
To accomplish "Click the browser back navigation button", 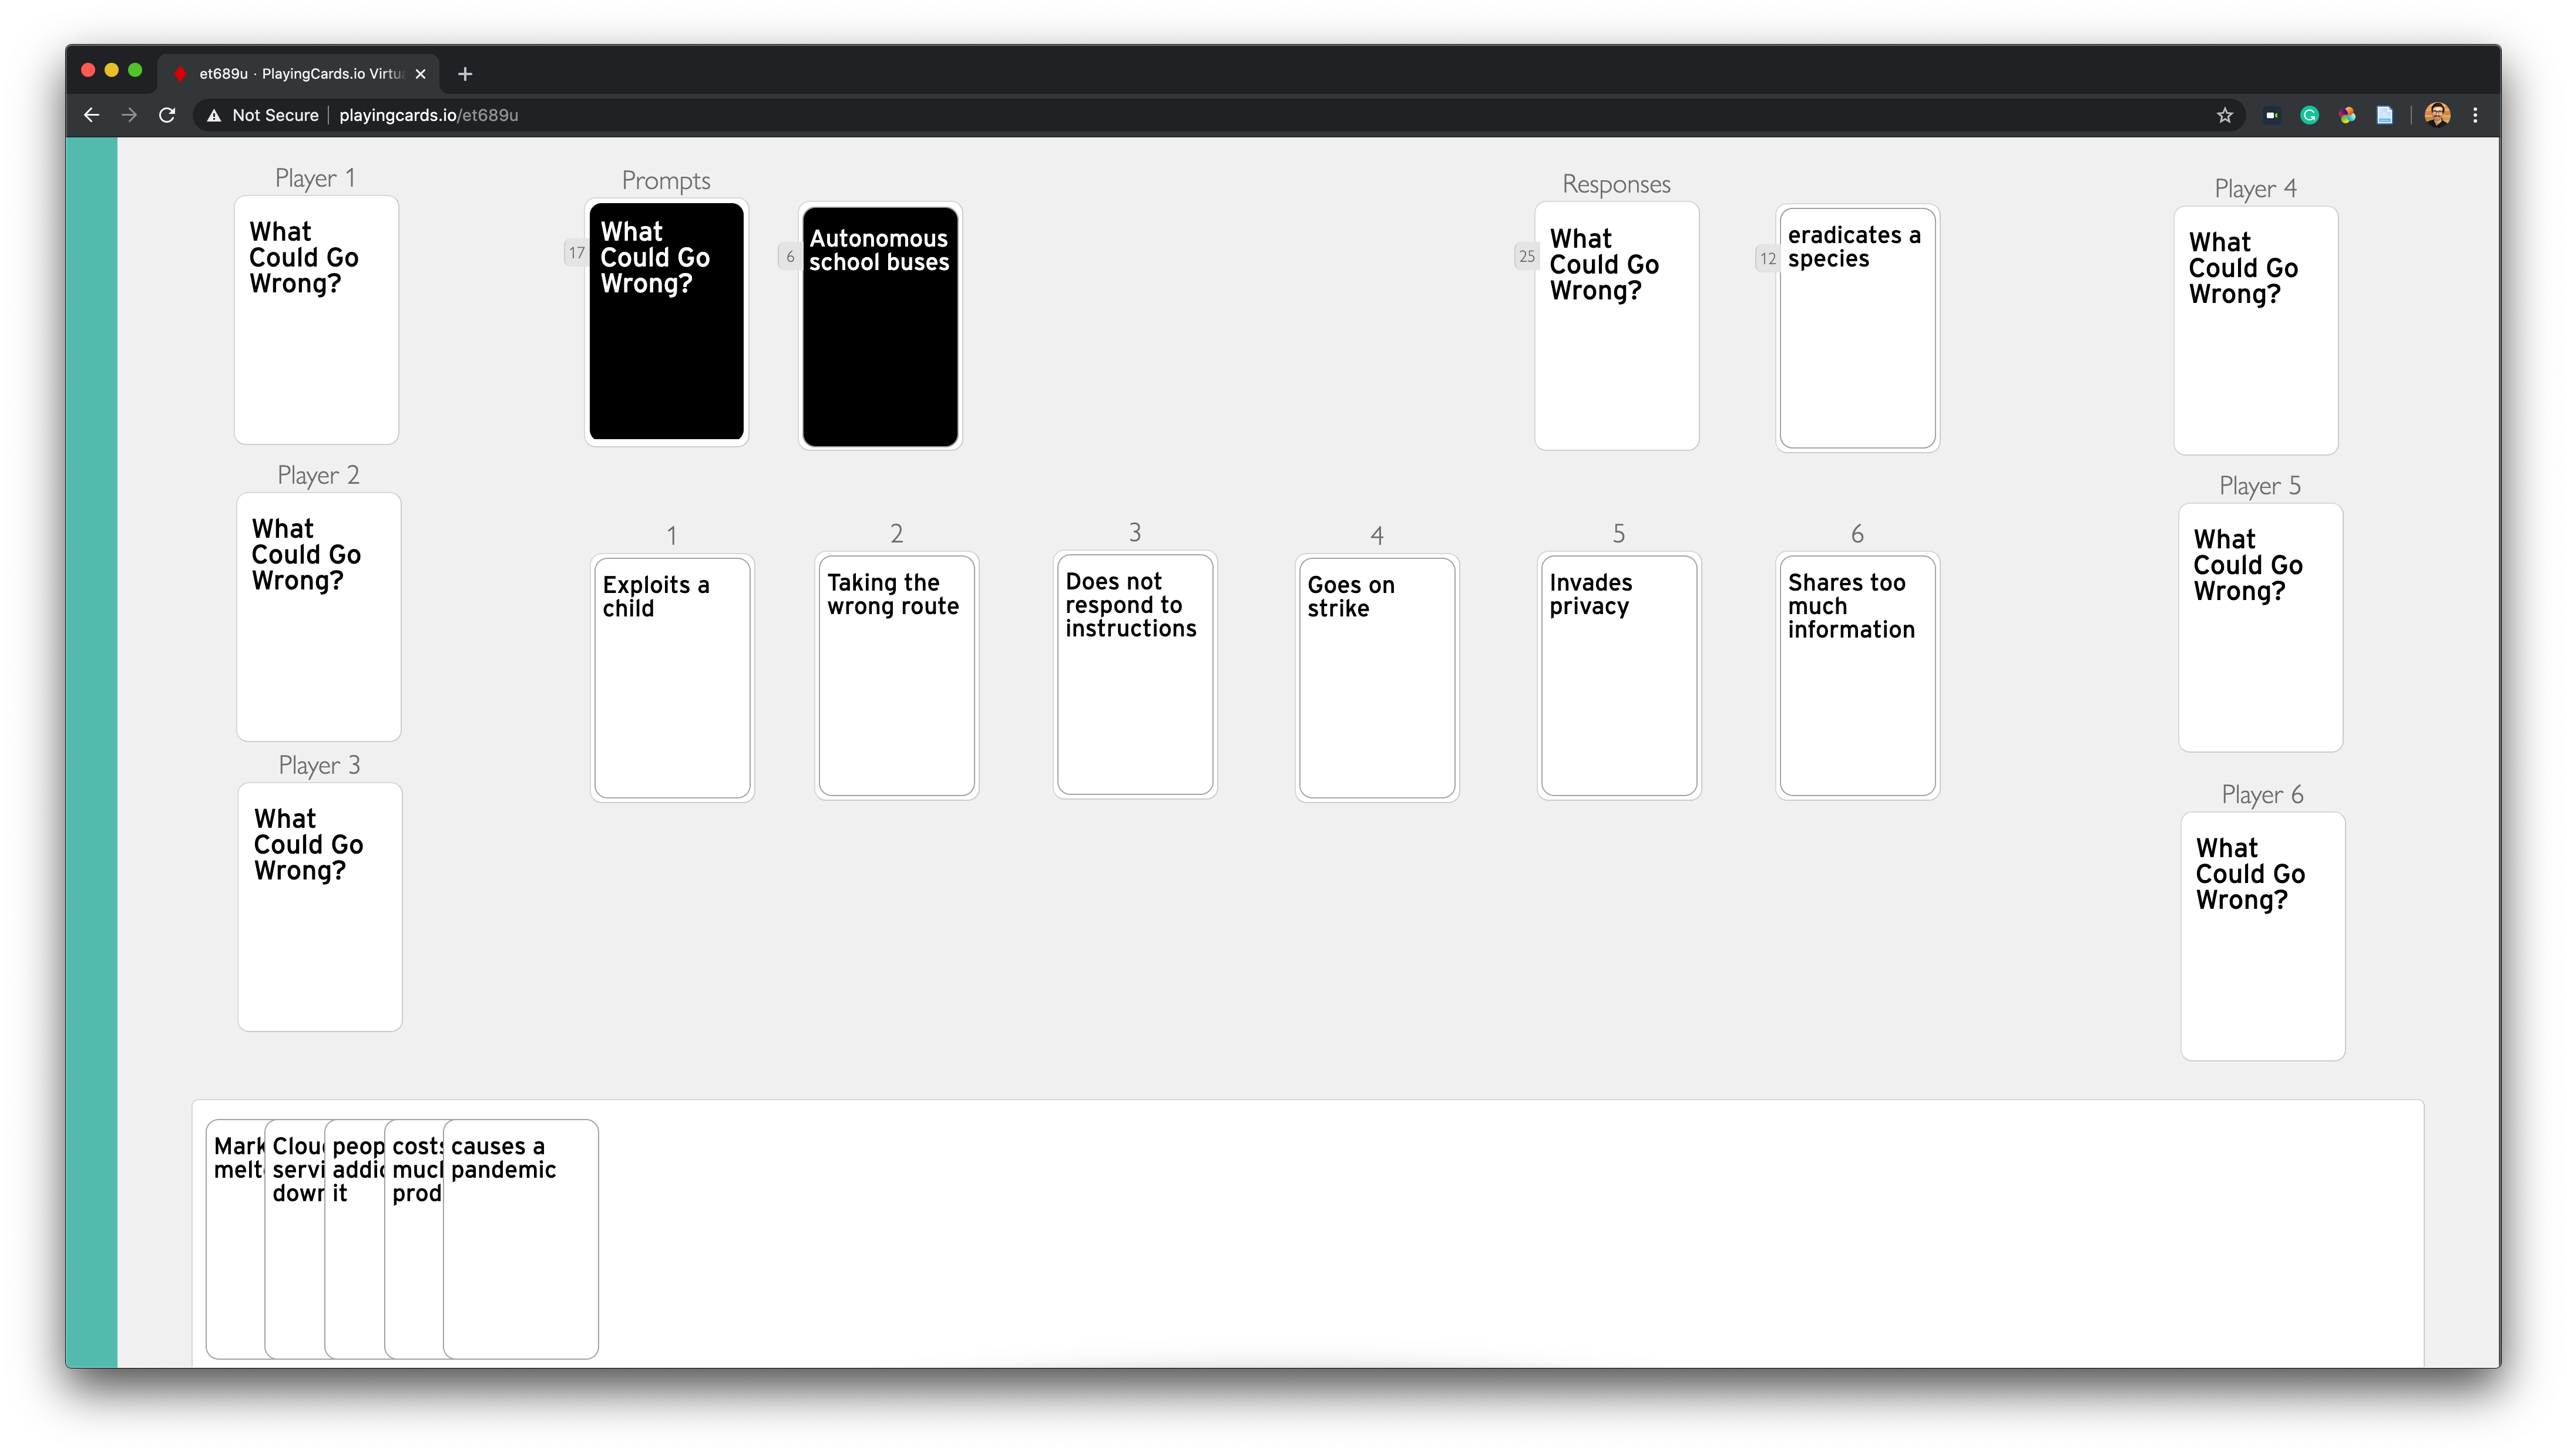I will 92,114.
